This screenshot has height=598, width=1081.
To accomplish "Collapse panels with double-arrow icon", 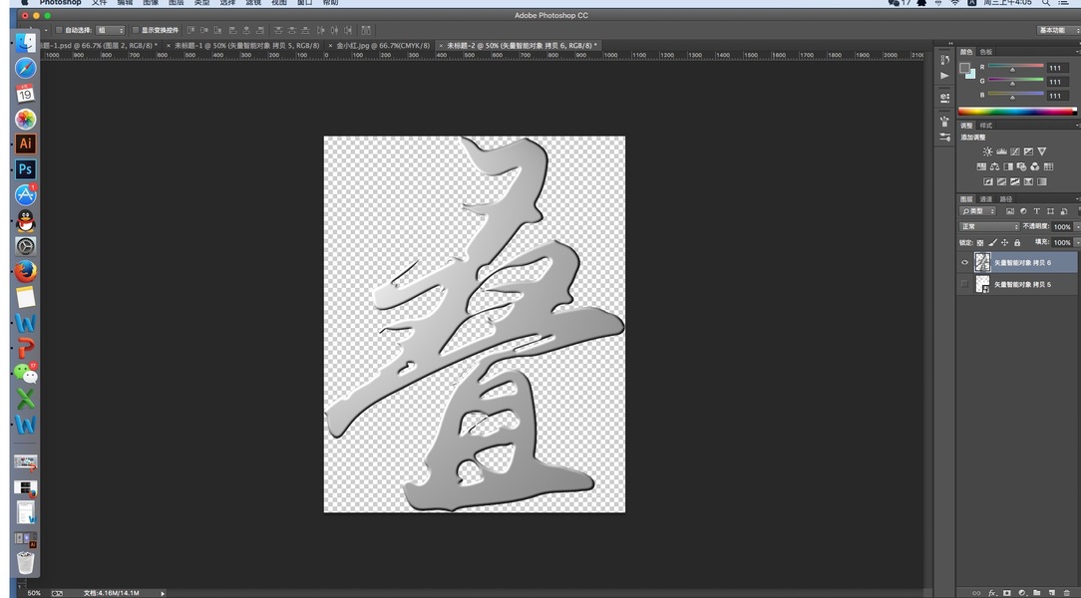I will 950,44.
